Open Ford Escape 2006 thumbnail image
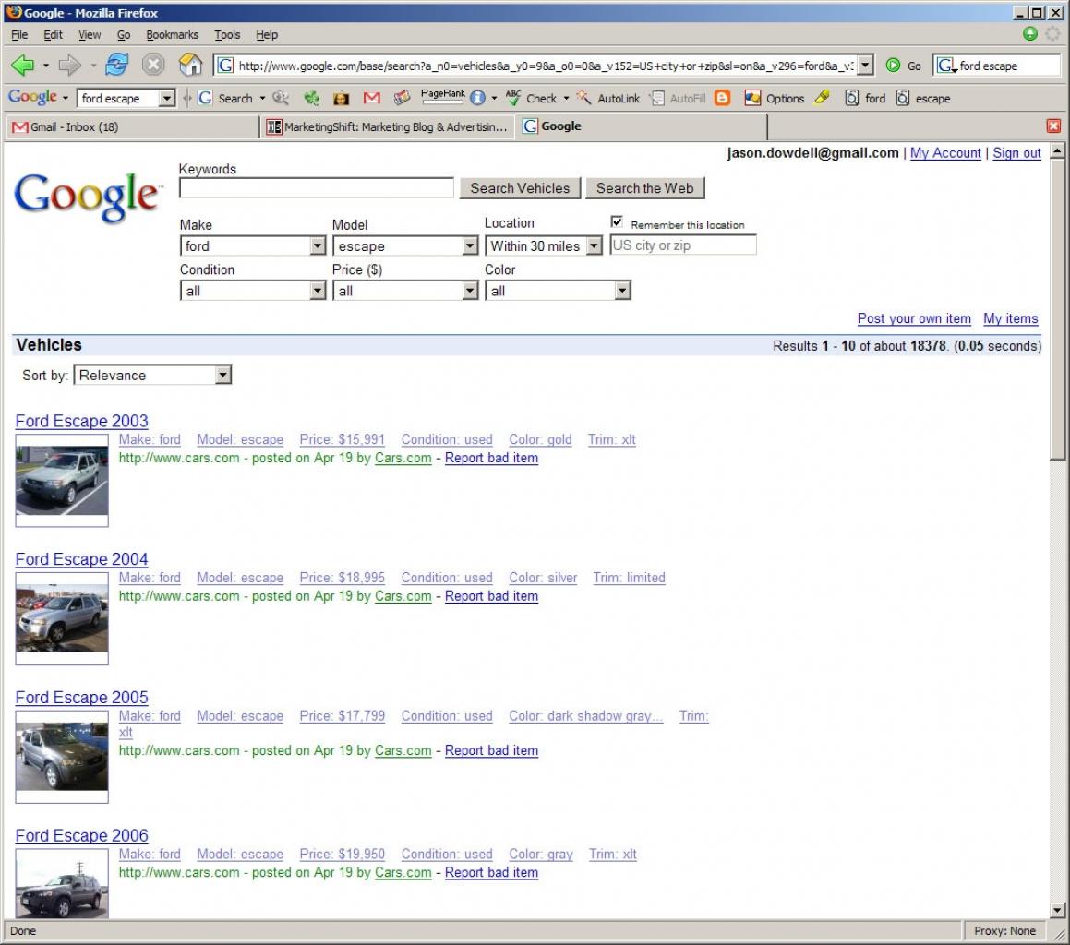 [62, 883]
